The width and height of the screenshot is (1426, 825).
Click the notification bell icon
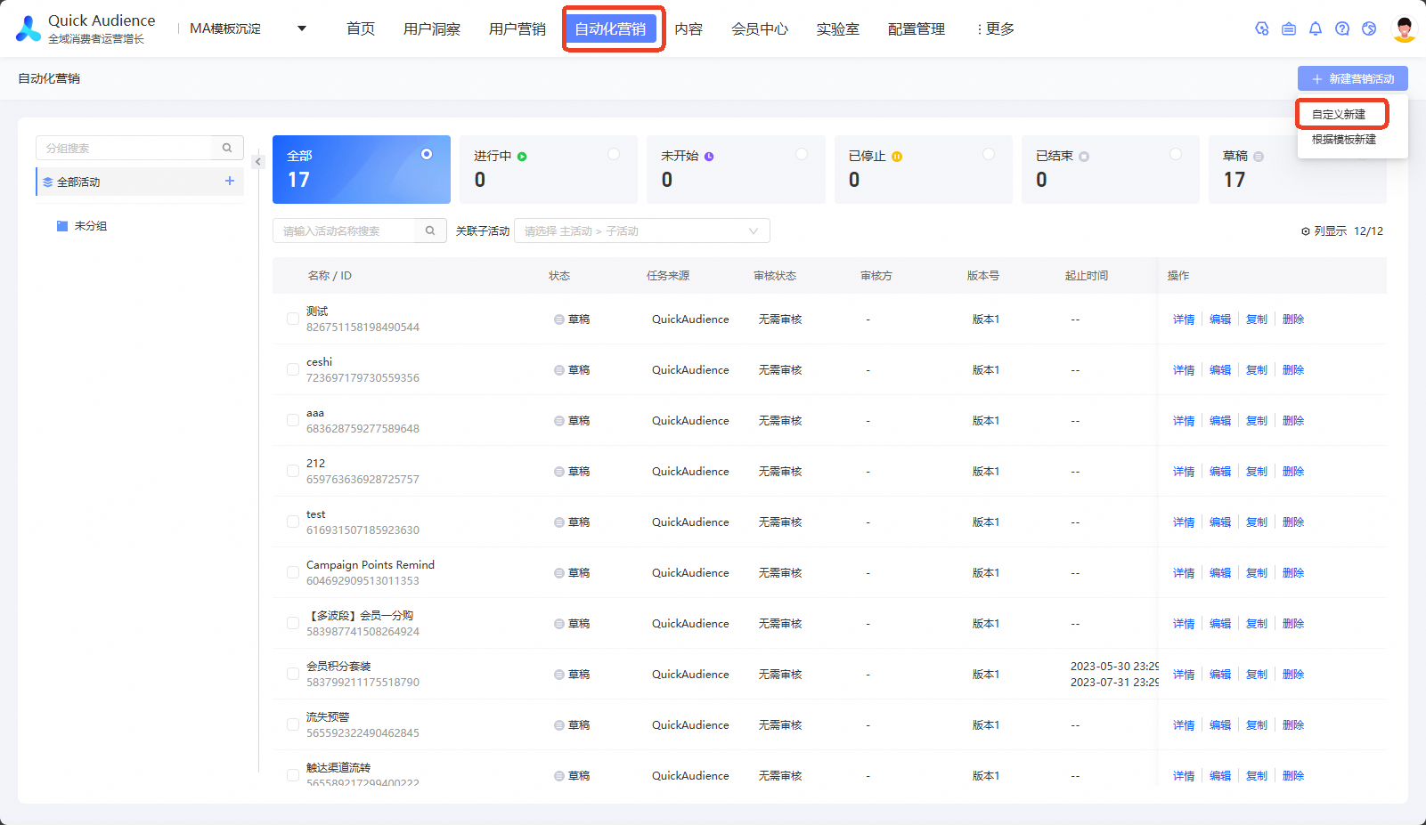click(1315, 29)
